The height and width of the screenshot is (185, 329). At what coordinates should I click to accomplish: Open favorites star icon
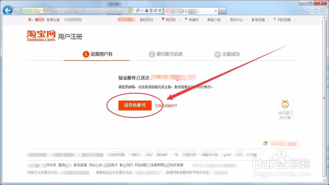point(316,11)
